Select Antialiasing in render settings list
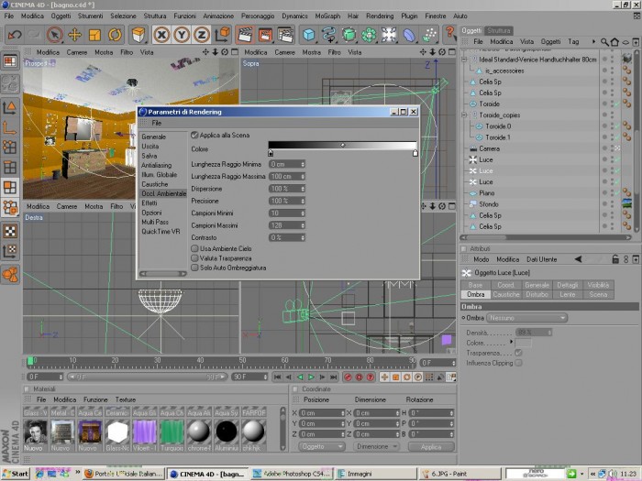 tap(157, 165)
